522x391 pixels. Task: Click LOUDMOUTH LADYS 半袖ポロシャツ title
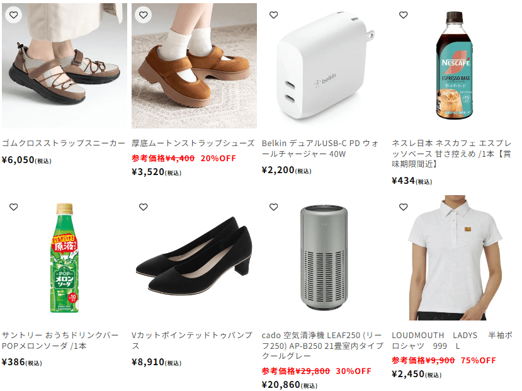pyautogui.click(x=452, y=341)
